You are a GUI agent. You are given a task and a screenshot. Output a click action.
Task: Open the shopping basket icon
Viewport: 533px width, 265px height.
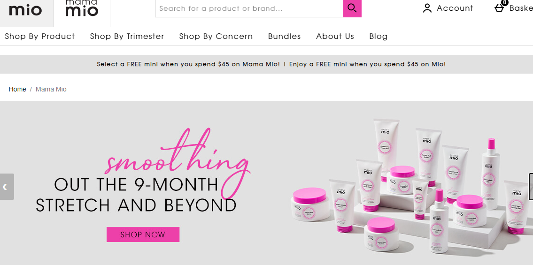[x=499, y=8]
